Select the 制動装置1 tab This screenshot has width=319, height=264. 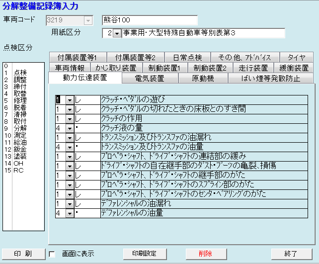(164, 68)
